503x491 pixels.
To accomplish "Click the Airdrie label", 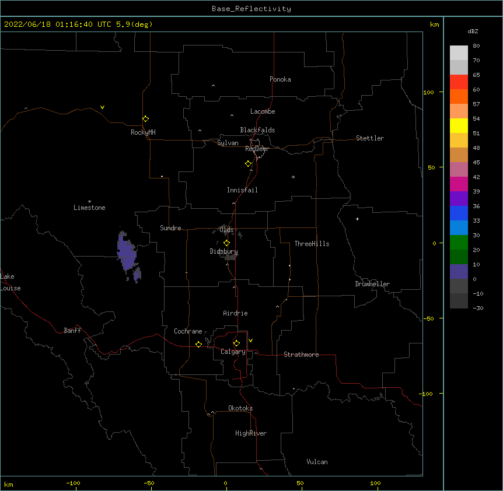I will tap(235, 313).
